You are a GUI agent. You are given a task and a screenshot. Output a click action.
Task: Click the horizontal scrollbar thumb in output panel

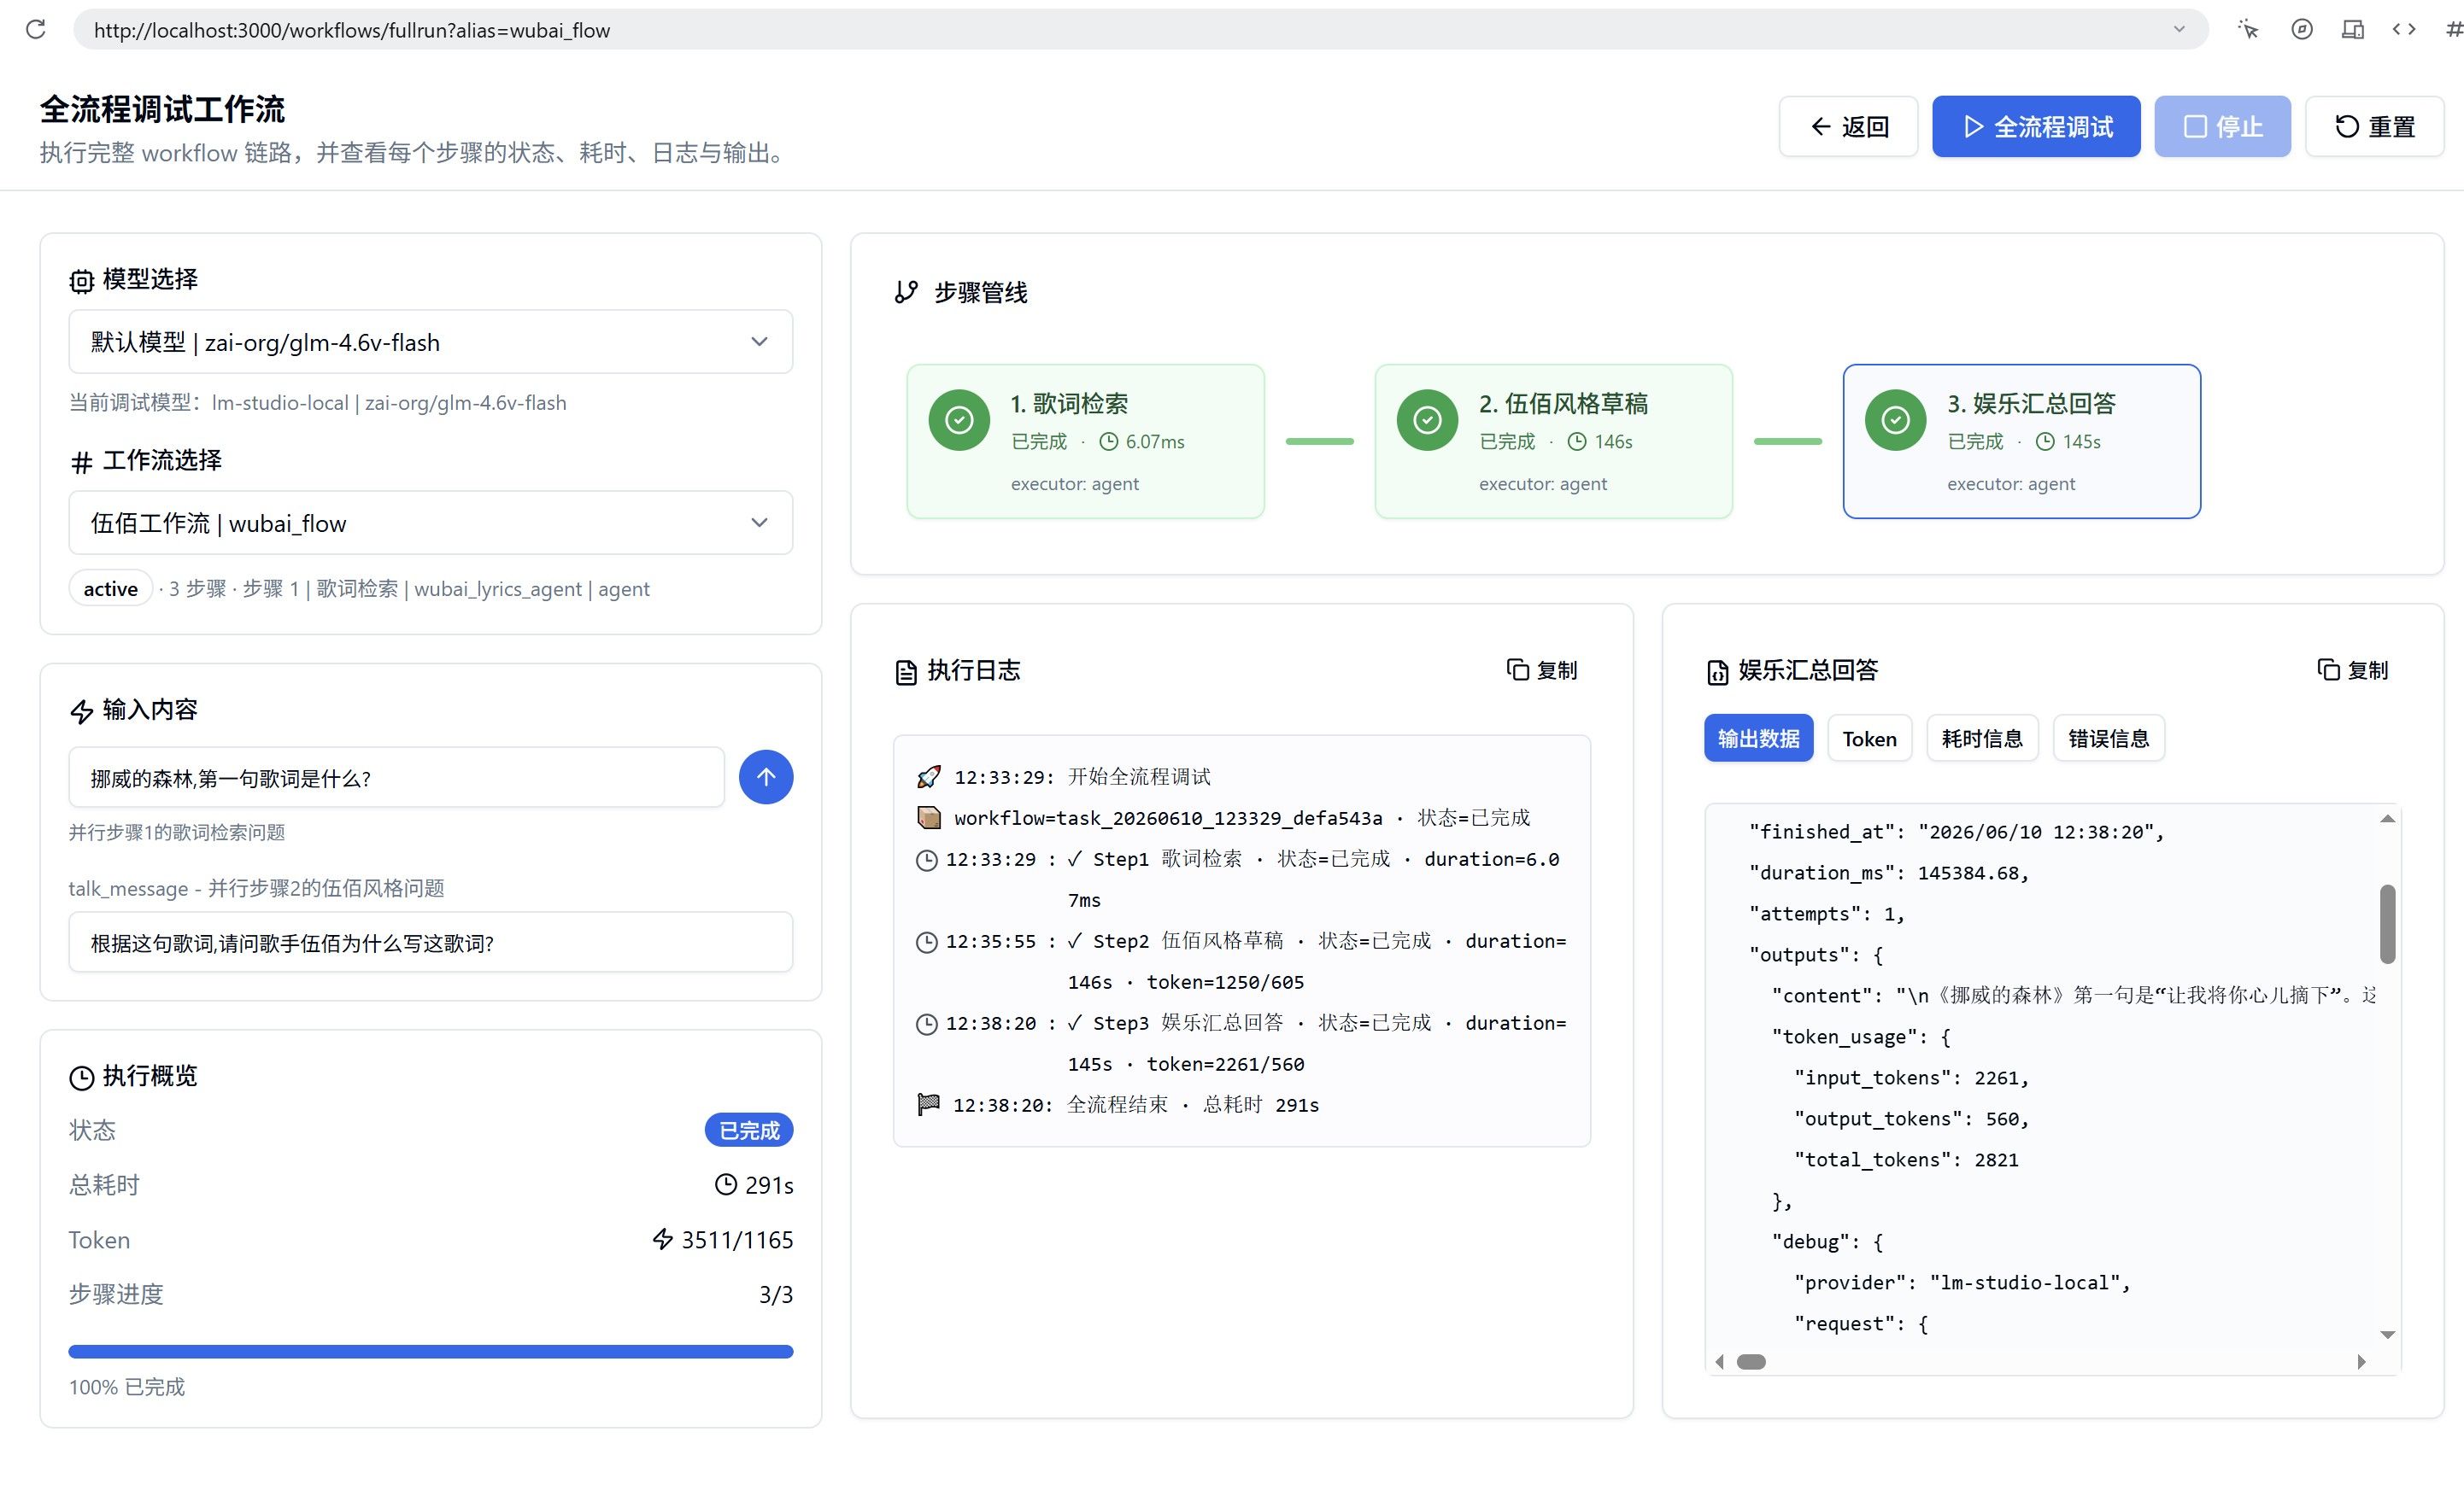click(1751, 1361)
